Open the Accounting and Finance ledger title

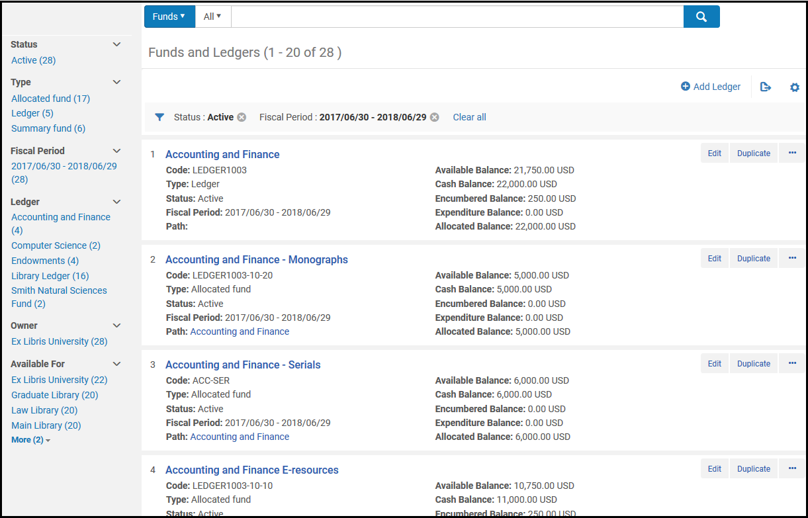222,154
